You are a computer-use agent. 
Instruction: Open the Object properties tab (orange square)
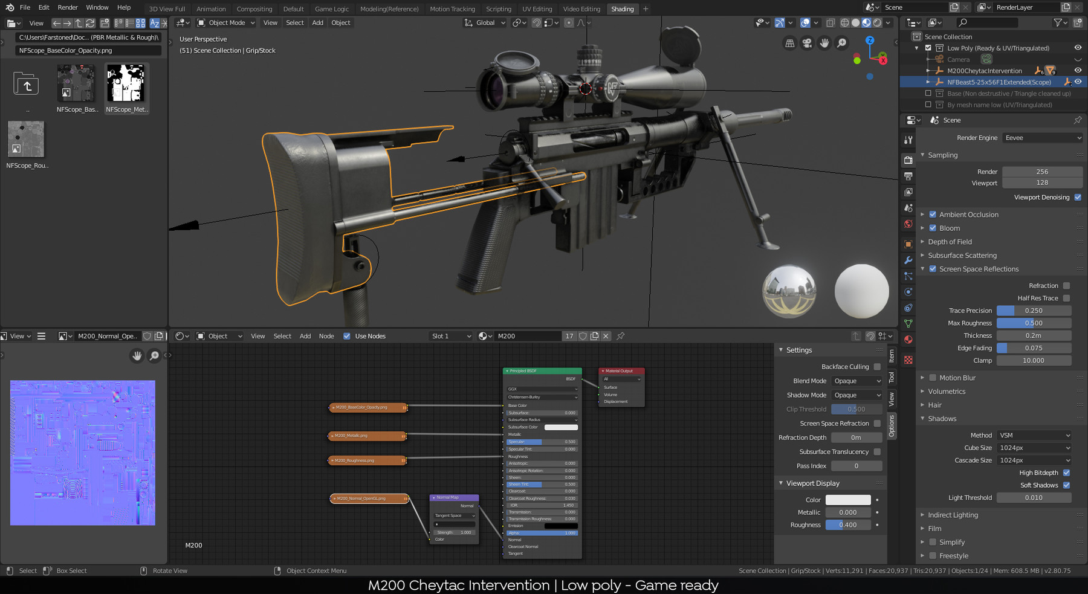908,244
